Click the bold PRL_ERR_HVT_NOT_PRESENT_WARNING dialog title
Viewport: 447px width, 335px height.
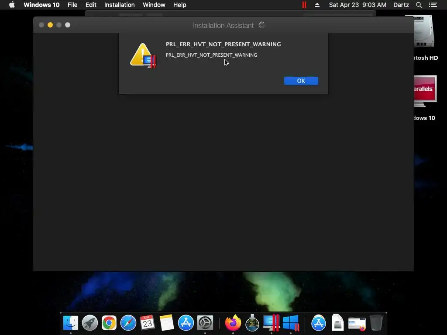click(x=223, y=44)
